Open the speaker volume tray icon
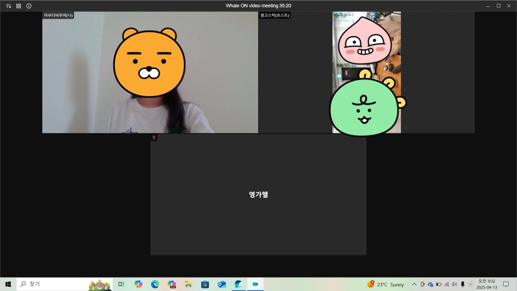This screenshot has width=517, height=291. (454, 285)
